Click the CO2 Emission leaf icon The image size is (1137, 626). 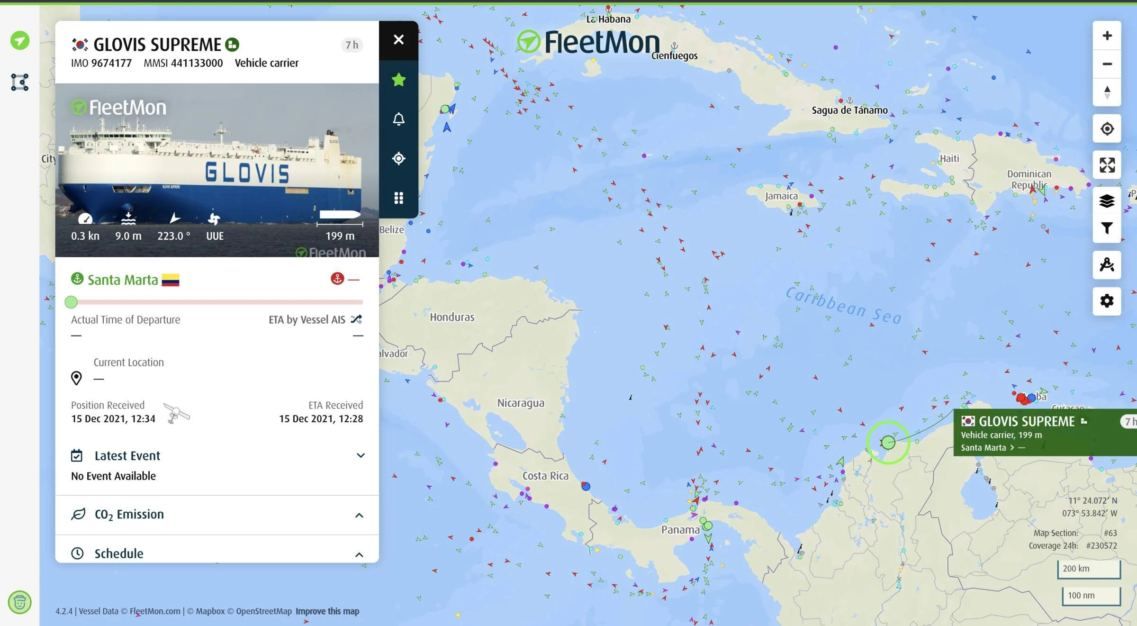click(78, 514)
